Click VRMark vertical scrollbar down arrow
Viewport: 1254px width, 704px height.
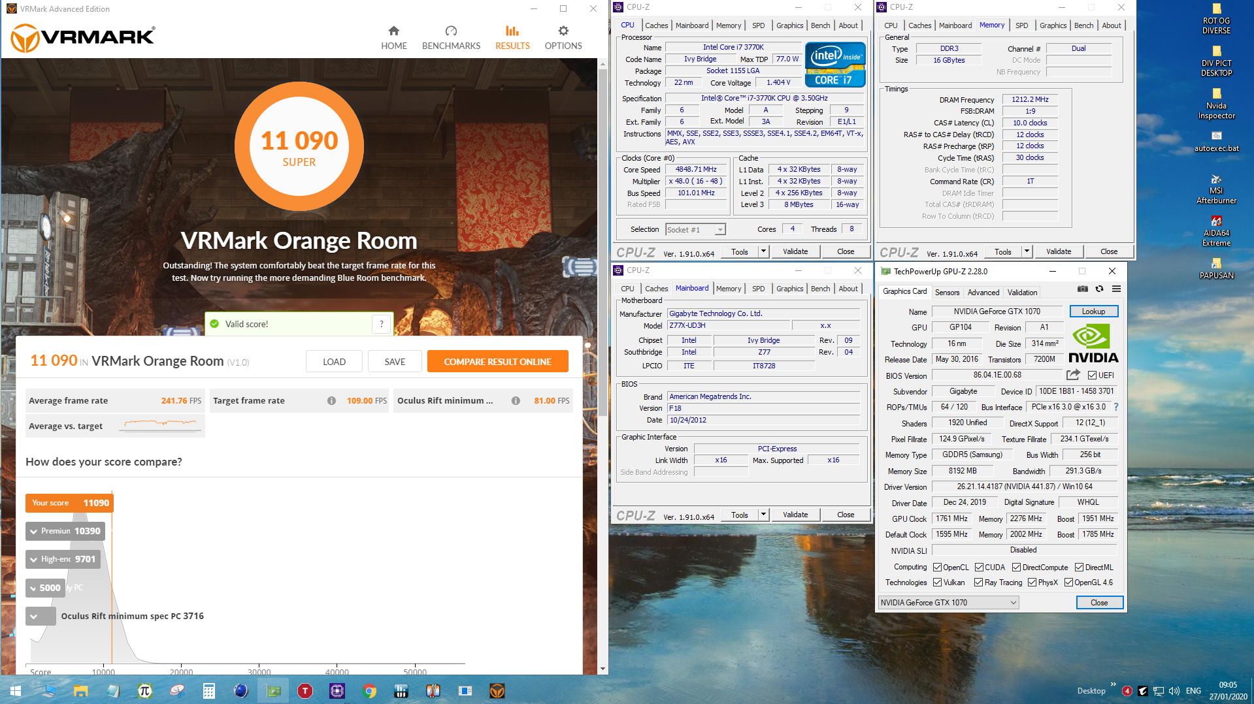(x=602, y=669)
